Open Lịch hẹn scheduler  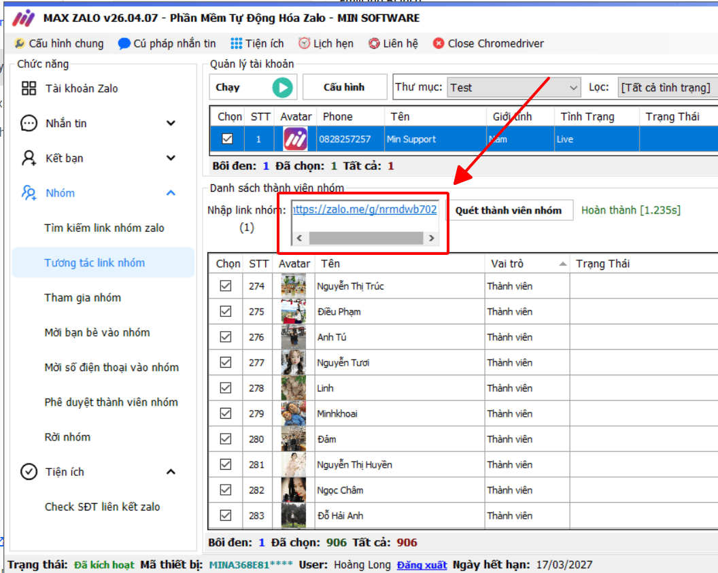(326, 44)
